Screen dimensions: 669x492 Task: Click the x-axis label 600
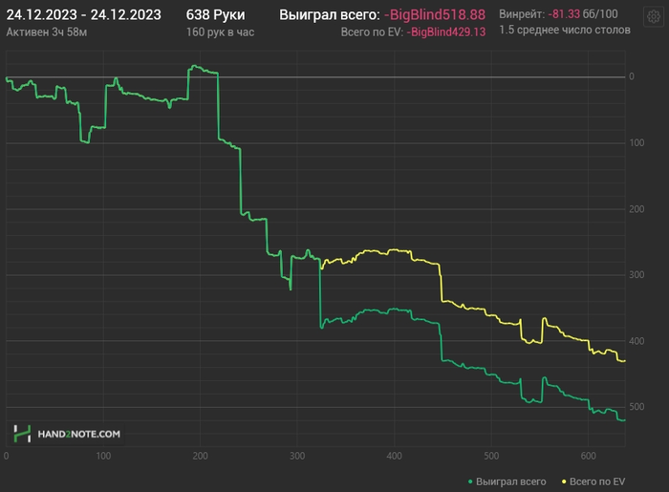point(588,456)
